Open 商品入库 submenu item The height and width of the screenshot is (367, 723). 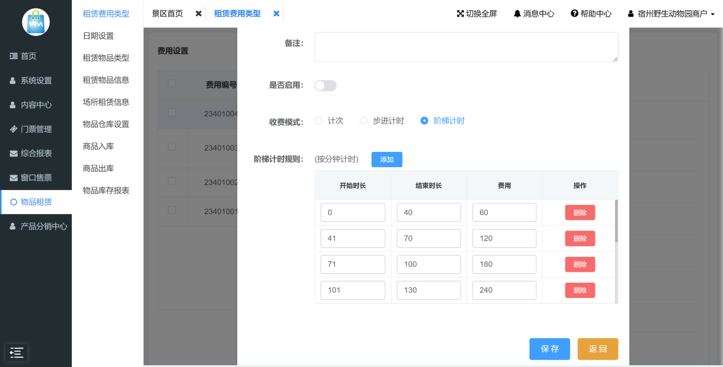pos(98,146)
